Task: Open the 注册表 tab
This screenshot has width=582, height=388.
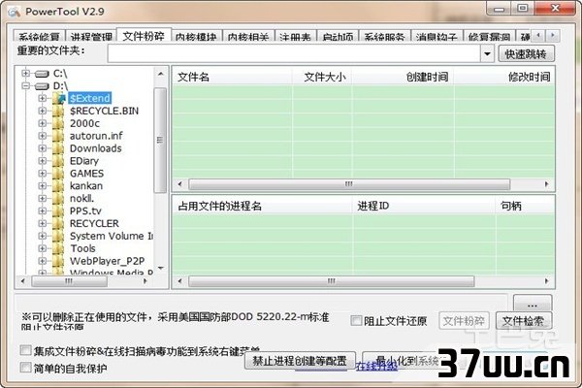Action: coord(296,36)
